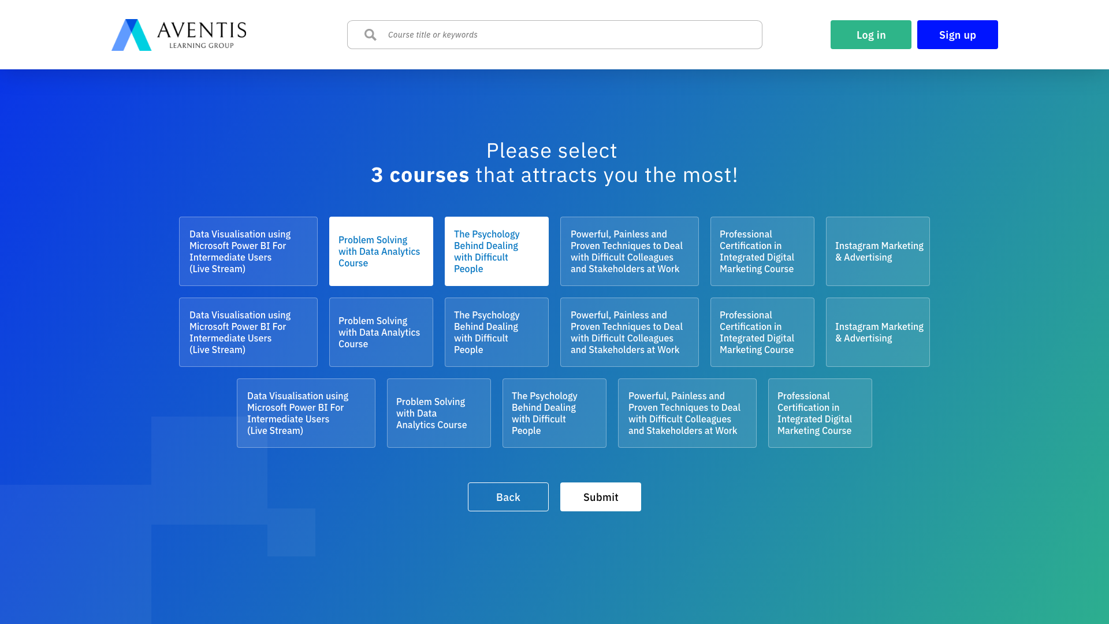Select middle-row unselected Psychology Behind Dealing with Difficult People card
This screenshot has width=1109, height=624.
[x=497, y=332]
